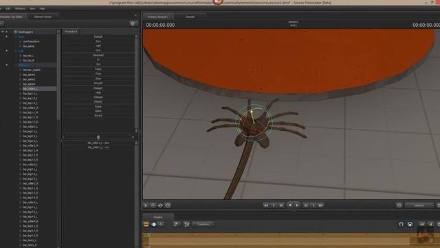Click the first tool icon after graph editor

click(x=176, y=224)
